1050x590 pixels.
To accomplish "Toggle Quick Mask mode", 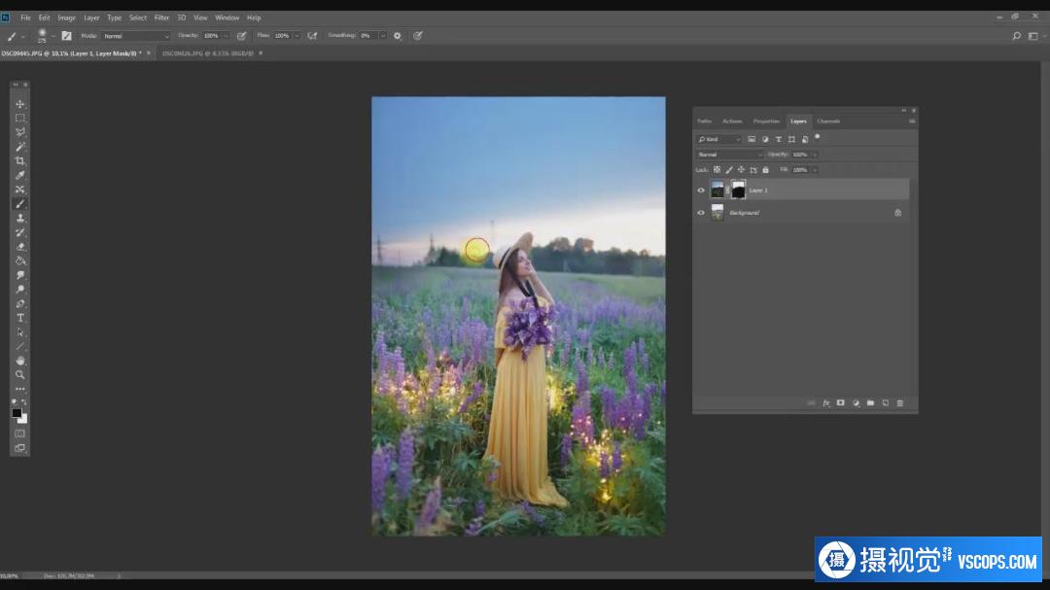I will tap(20, 434).
